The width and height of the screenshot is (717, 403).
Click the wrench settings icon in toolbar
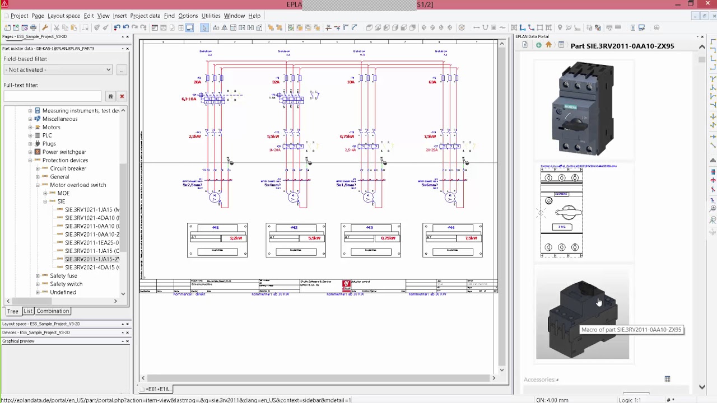(x=45, y=27)
